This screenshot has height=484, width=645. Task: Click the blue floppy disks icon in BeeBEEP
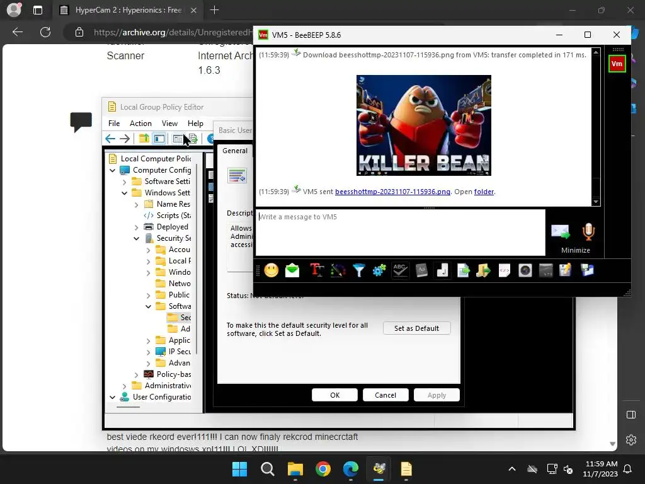(587, 270)
